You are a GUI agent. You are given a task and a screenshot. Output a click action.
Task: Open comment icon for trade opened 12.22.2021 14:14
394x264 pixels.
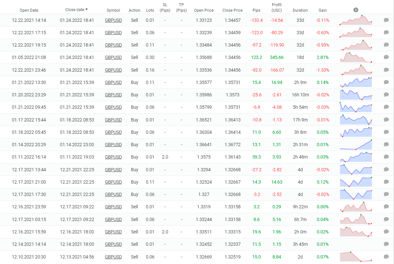coord(386,20)
